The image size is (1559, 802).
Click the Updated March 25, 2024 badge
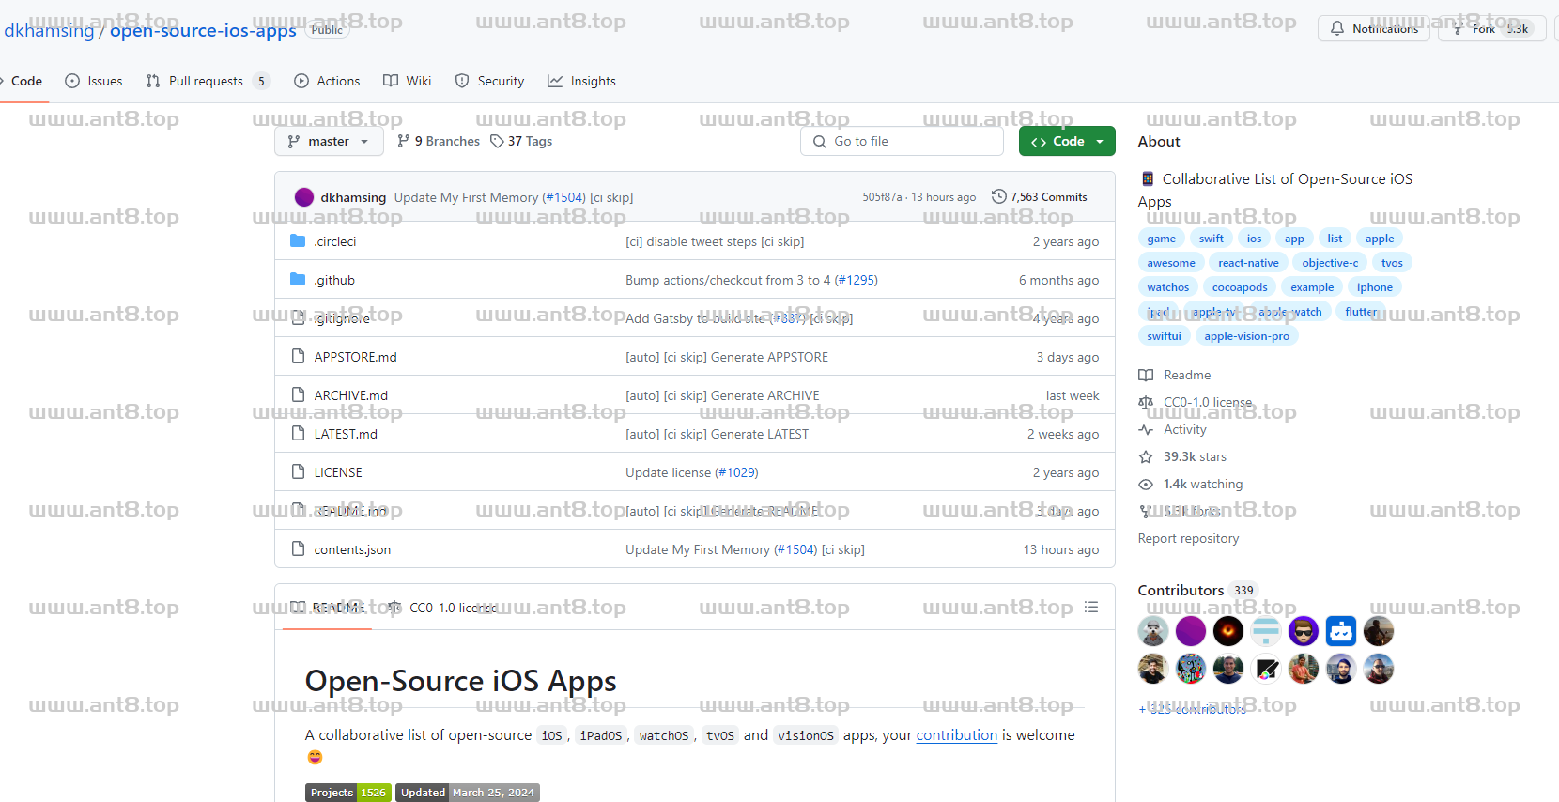[467, 793]
